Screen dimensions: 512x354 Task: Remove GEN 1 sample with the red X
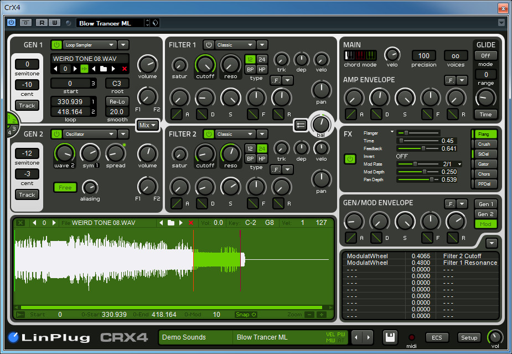tap(125, 69)
